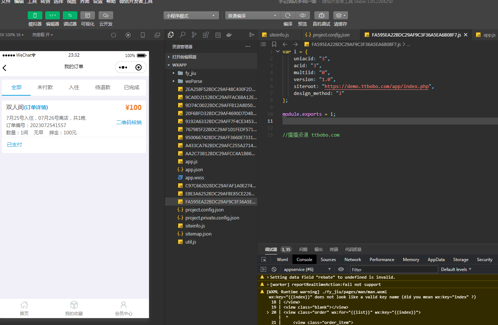Click the console Filter input field
Viewport: 498px width, 325px height.
click(x=394, y=269)
